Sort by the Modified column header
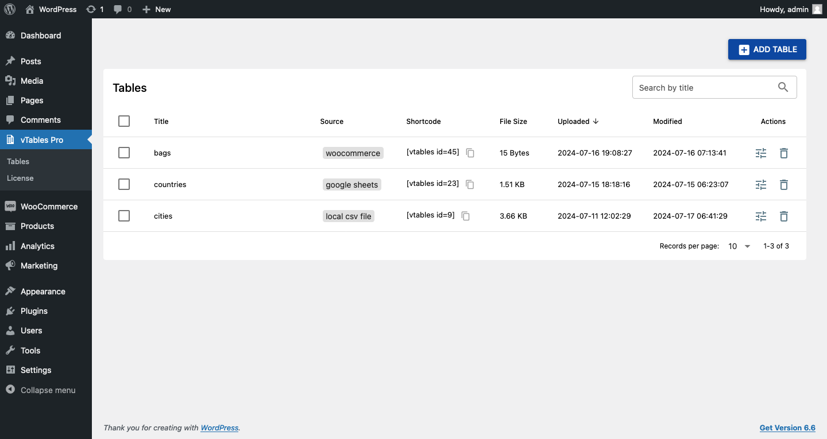The width and height of the screenshot is (827, 439). [x=667, y=122]
